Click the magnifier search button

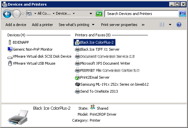point(182,14)
